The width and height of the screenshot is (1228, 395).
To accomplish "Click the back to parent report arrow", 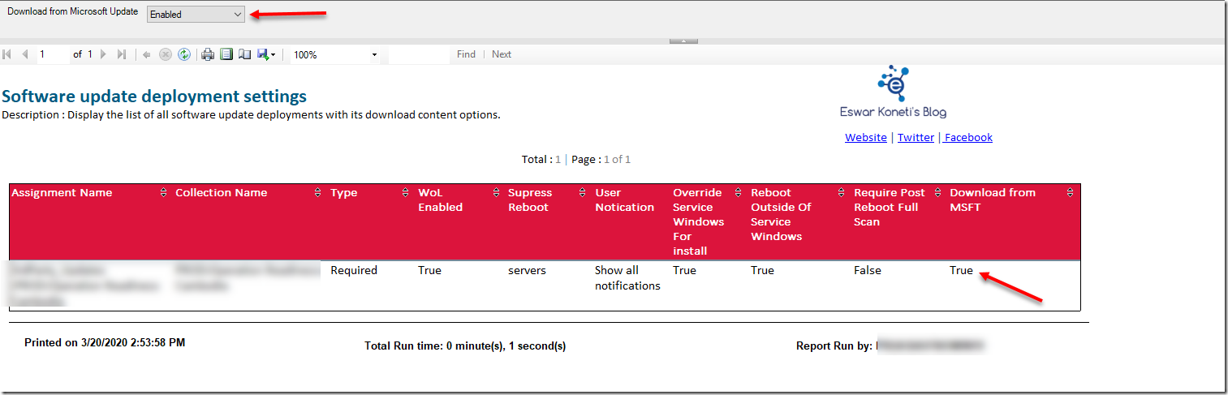I will (147, 54).
